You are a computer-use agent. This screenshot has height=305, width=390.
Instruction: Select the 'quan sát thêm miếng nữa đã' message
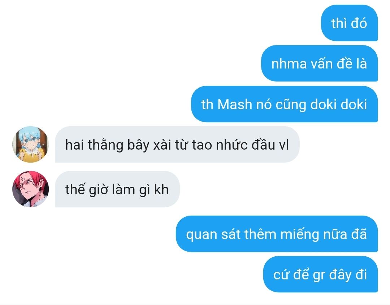(277, 234)
